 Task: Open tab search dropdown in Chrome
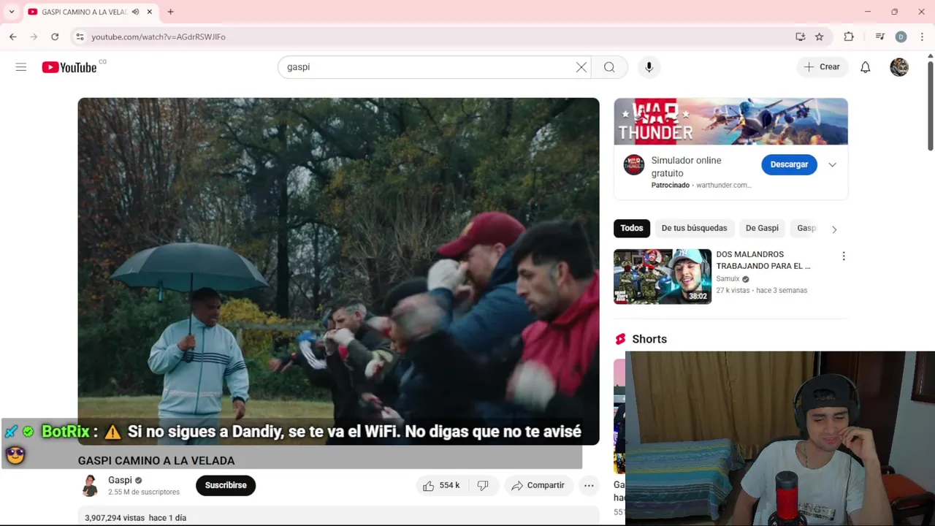12,12
